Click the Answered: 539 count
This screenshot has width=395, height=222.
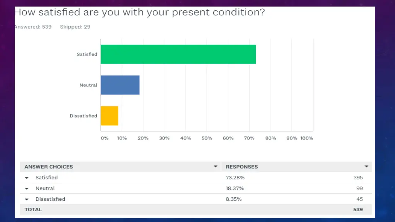33,27
